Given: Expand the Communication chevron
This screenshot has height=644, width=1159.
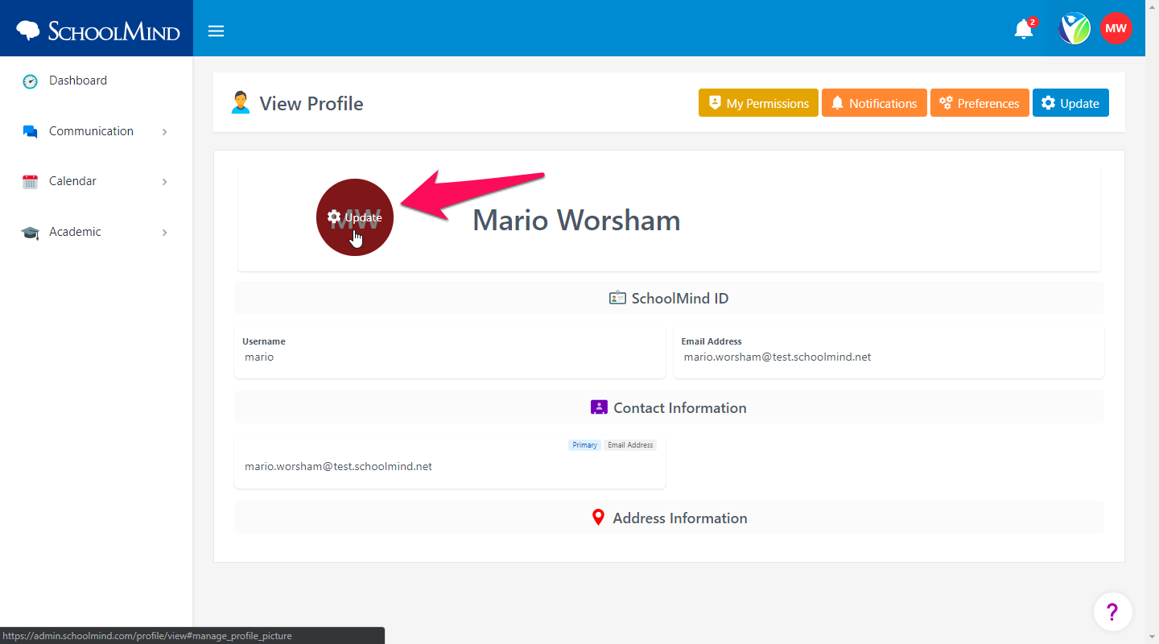Looking at the screenshot, I should tap(164, 131).
